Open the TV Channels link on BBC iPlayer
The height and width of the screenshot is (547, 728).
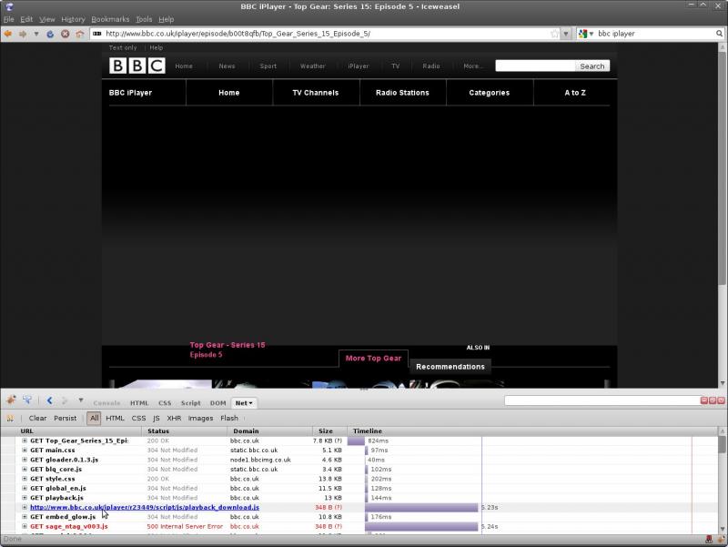pyautogui.click(x=315, y=93)
